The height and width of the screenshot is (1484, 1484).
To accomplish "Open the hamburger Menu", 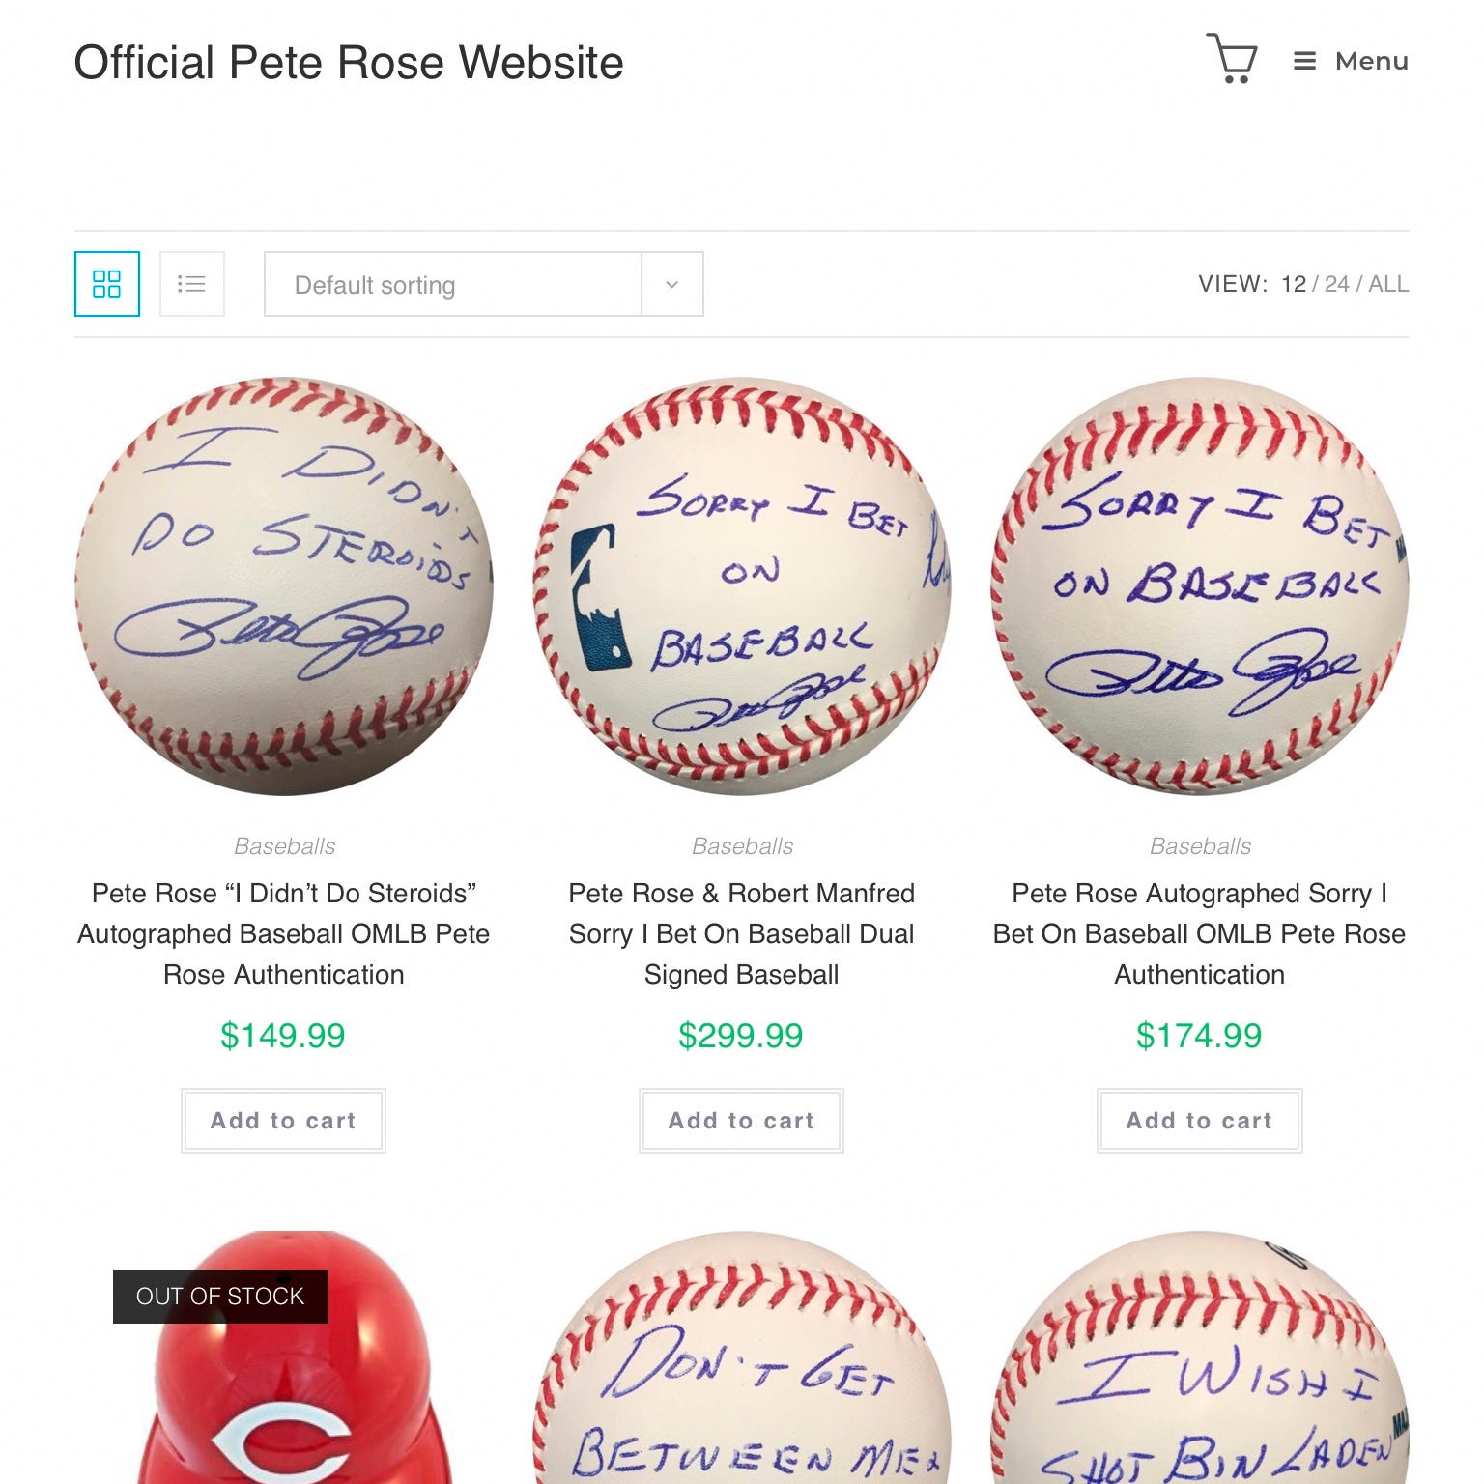I will coord(1351,61).
